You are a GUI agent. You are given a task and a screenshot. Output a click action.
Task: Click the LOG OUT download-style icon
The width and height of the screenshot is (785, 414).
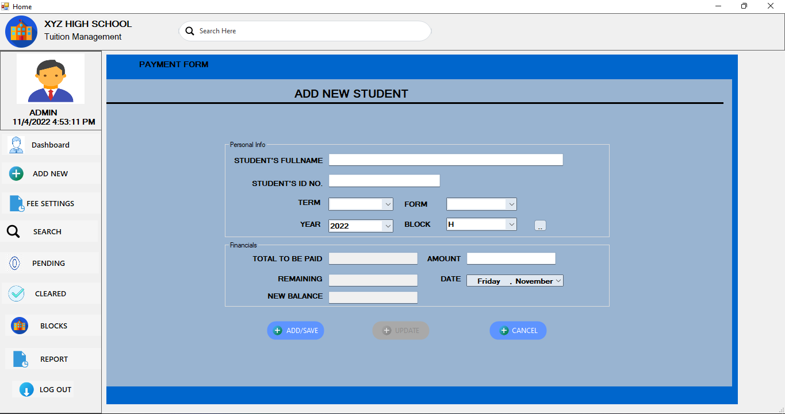click(x=25, y=389)
